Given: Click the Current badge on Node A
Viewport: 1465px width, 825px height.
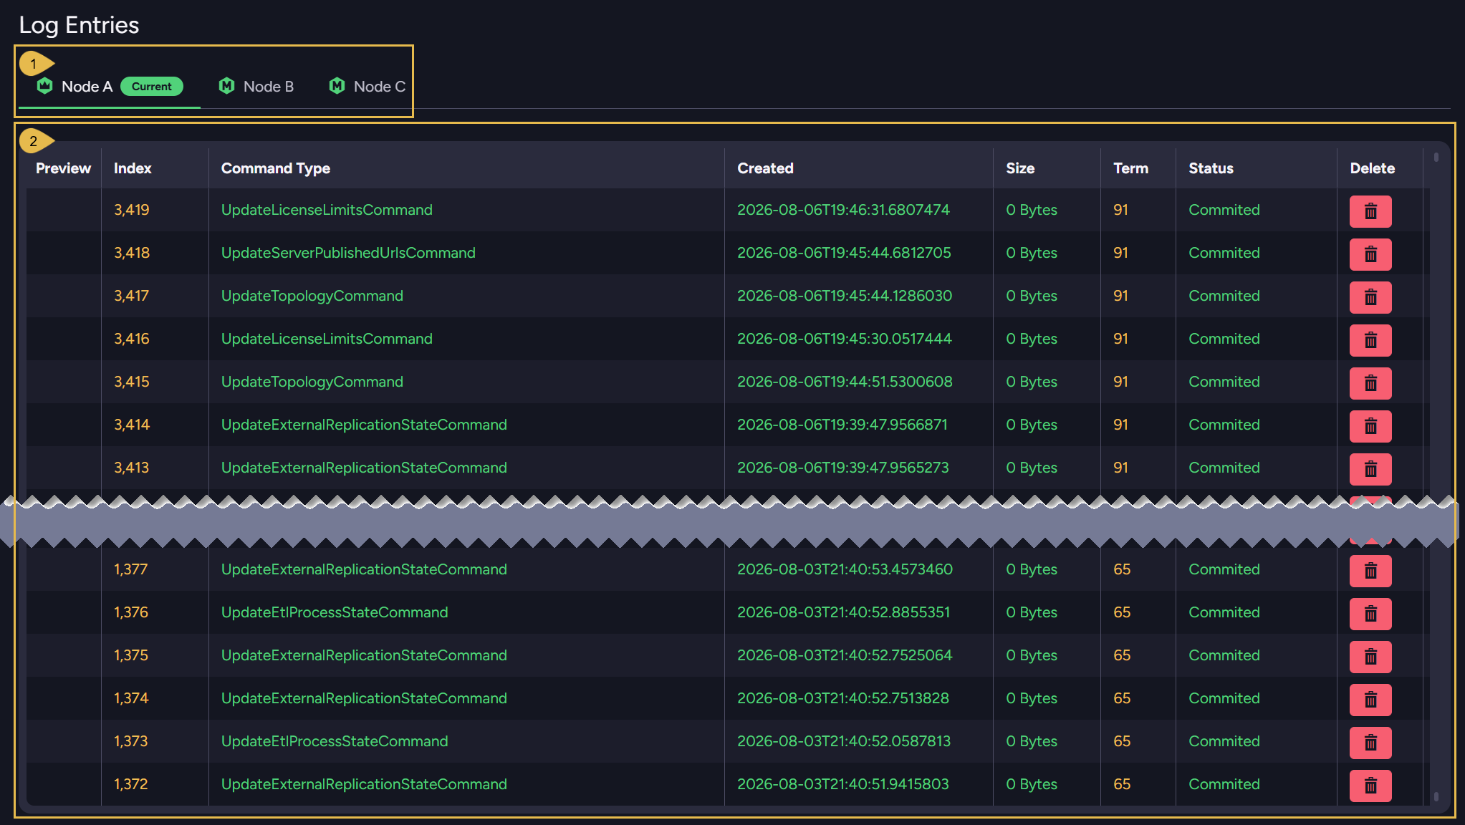Looking at the screenshot, I should [x=152, y=87].
